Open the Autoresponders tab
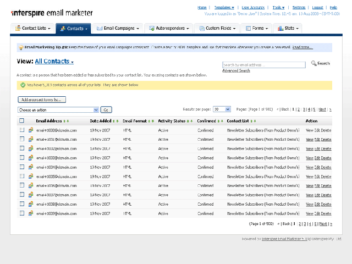This screenshot has width=352, height=264. tap(169, 28)
